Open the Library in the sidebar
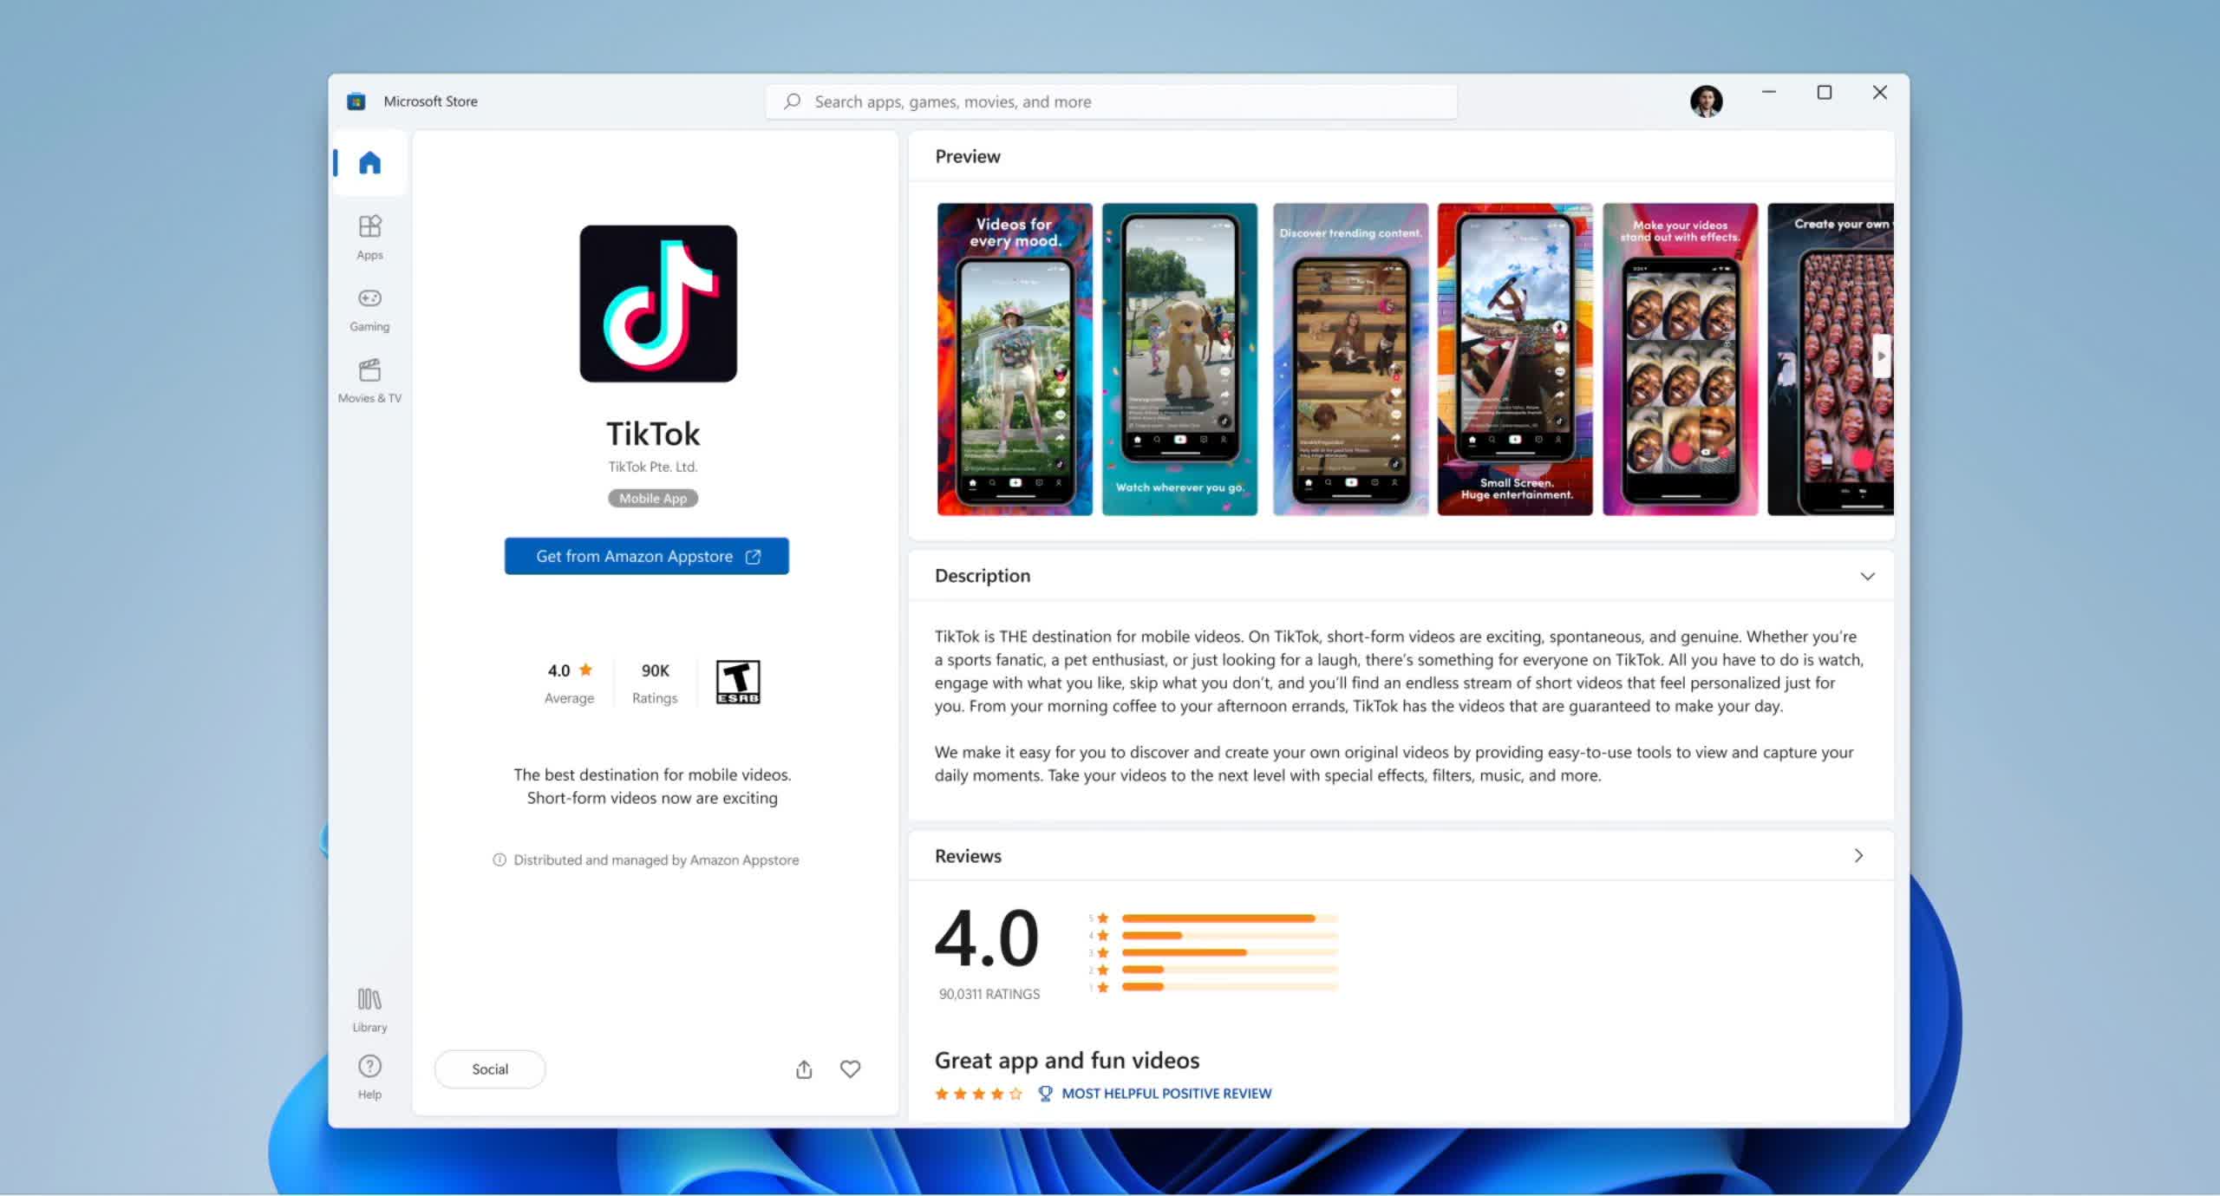Viewport: 2220px width, 1196px height. [369, 1010]
